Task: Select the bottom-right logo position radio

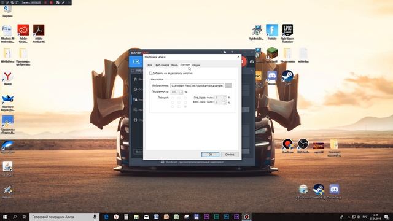Action: (185, 106)
